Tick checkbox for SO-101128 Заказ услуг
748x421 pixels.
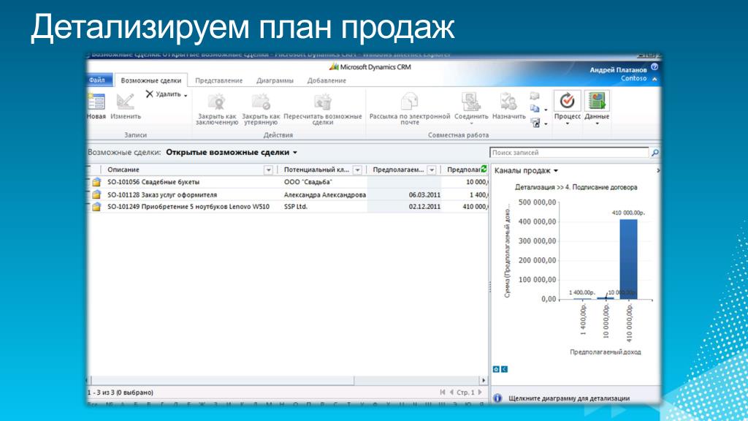[88, 194]
